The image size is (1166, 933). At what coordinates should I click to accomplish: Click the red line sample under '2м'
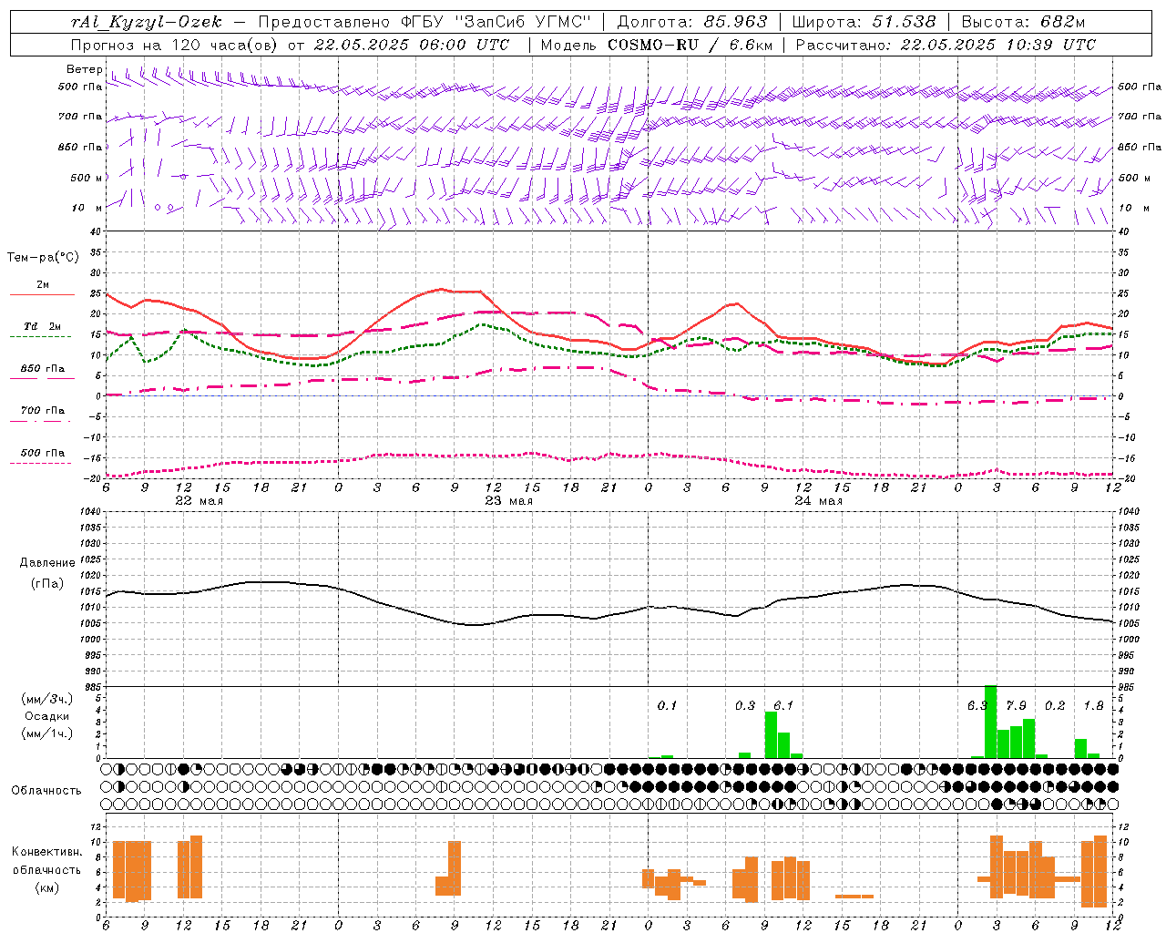point(43,295)
